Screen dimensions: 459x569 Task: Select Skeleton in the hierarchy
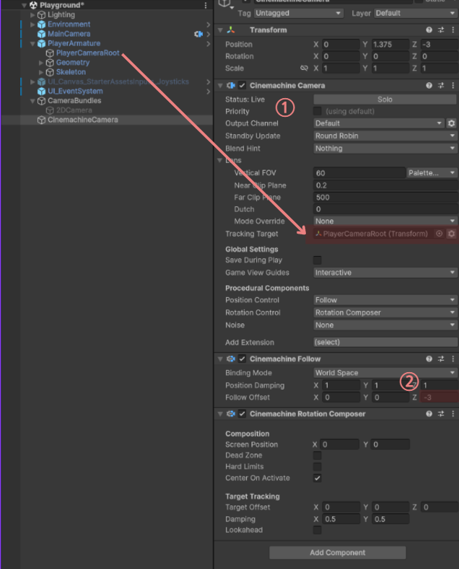click(71, 72)
